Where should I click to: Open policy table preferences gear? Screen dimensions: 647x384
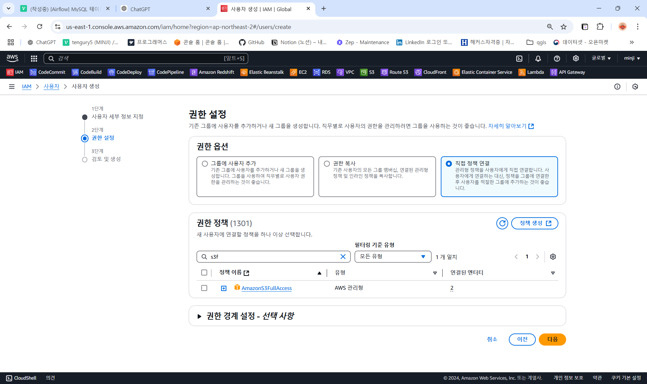pos(553,257)
